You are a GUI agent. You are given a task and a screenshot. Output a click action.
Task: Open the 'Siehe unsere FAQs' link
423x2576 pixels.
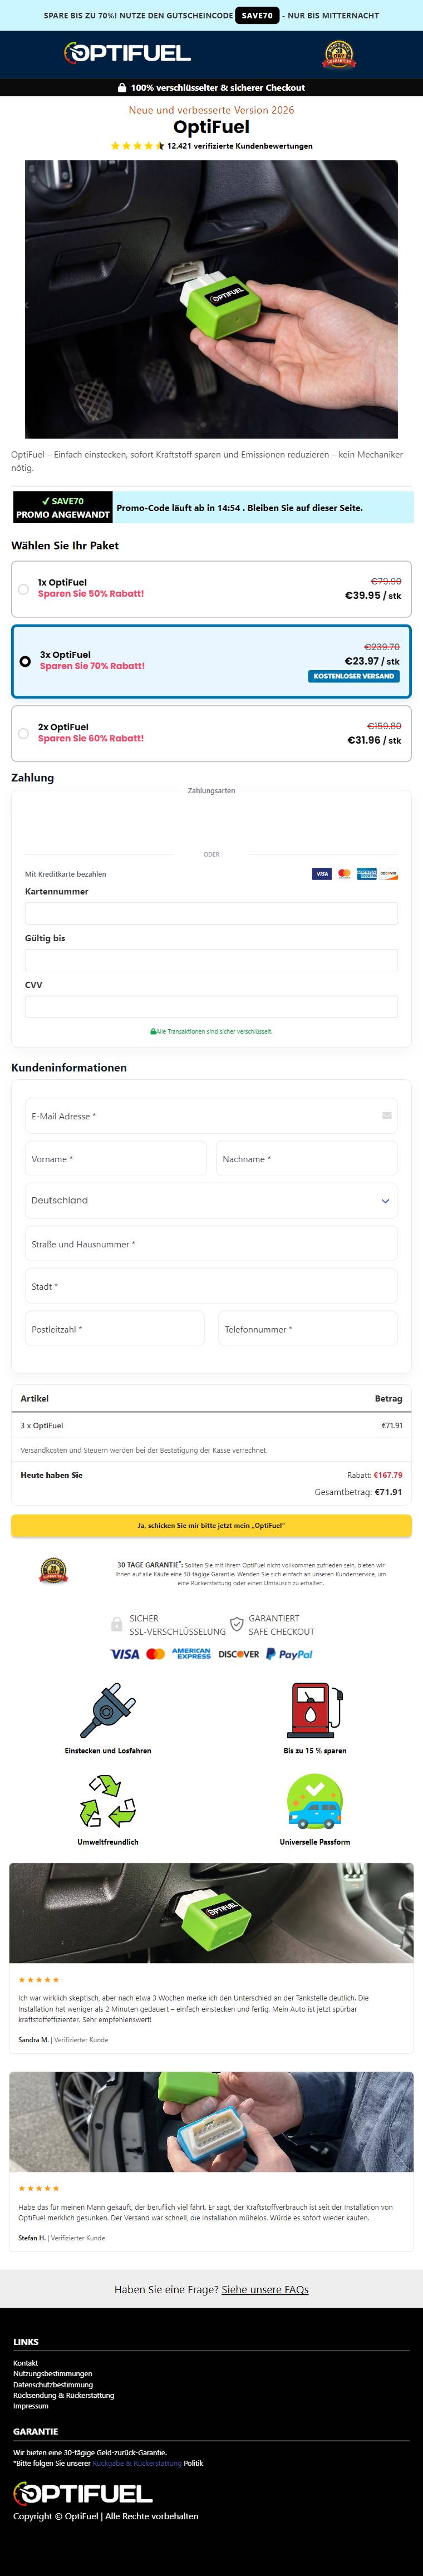coord(265,2290)
